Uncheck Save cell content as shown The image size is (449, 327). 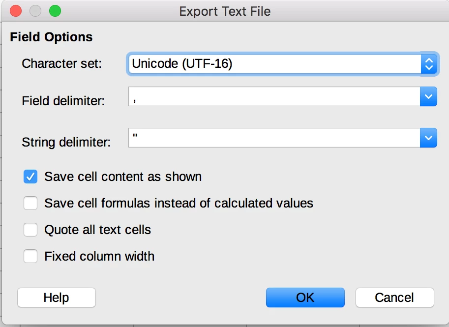[30, 177]
